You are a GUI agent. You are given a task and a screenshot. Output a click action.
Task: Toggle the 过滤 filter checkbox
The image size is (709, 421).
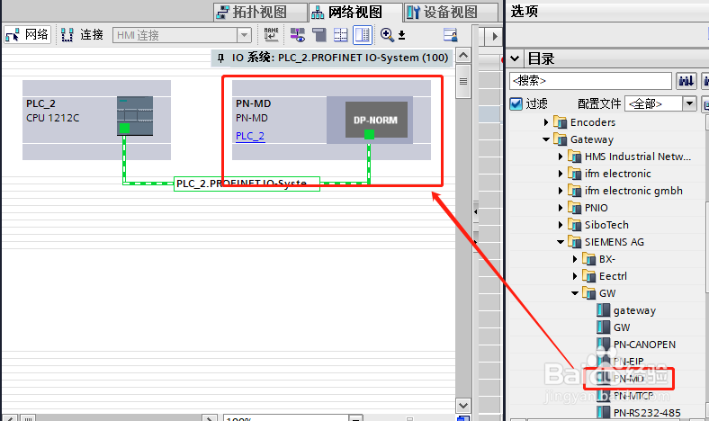coord(516,103)
